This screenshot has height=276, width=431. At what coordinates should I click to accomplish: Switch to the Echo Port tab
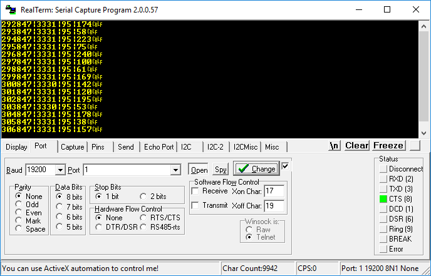tap(159, 147)
